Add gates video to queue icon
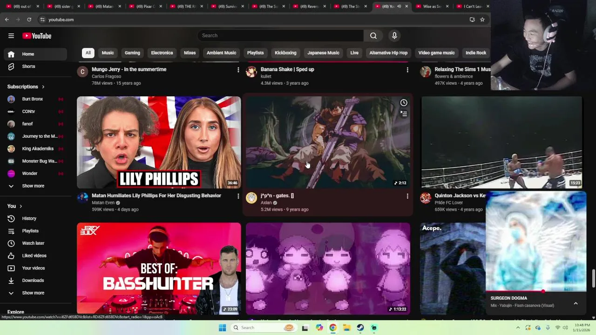The width and height of the screenshot is (596, 335). click(404, 114)
